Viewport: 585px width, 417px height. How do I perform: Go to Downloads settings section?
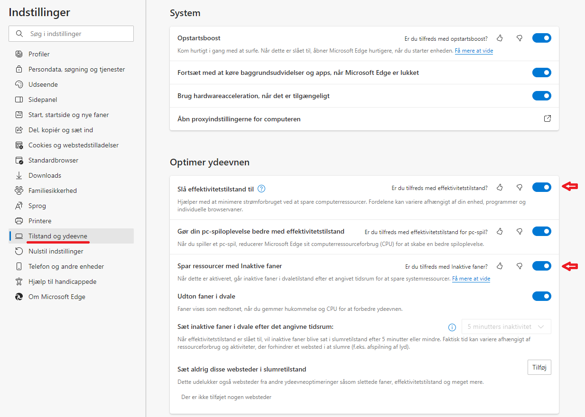click(45, 175)
